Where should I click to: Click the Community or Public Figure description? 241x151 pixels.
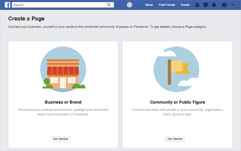point(177,112)
